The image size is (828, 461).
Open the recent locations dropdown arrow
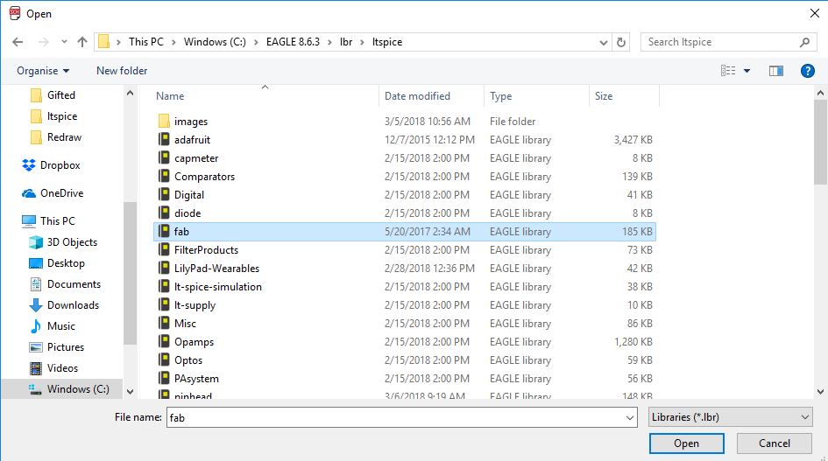(x=64, y=42)
